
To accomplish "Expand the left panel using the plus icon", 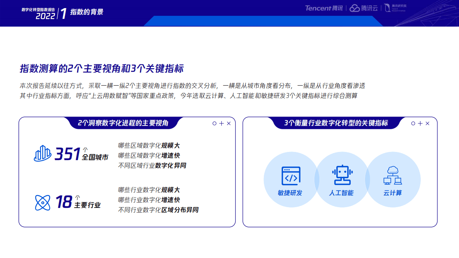I will (221, 123).
